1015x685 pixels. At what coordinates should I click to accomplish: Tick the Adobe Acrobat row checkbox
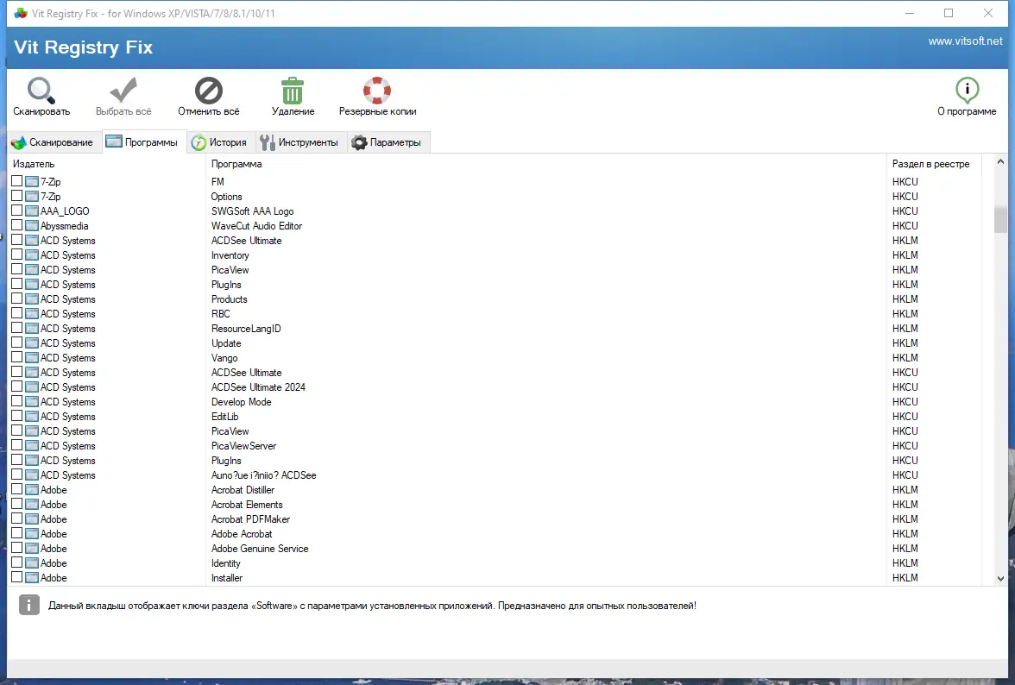(x=17, y=533)
